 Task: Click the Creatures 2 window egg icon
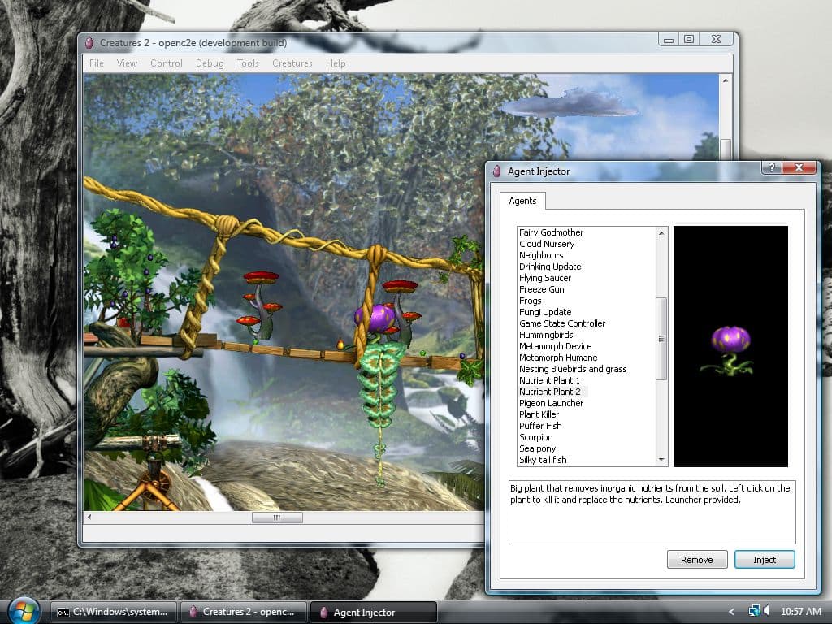click(89, 42)
